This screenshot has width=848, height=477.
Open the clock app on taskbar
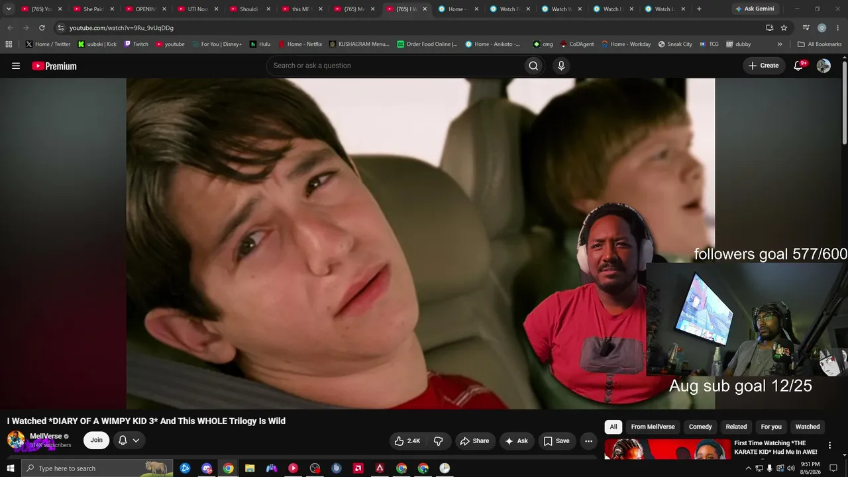click(445, 468)
